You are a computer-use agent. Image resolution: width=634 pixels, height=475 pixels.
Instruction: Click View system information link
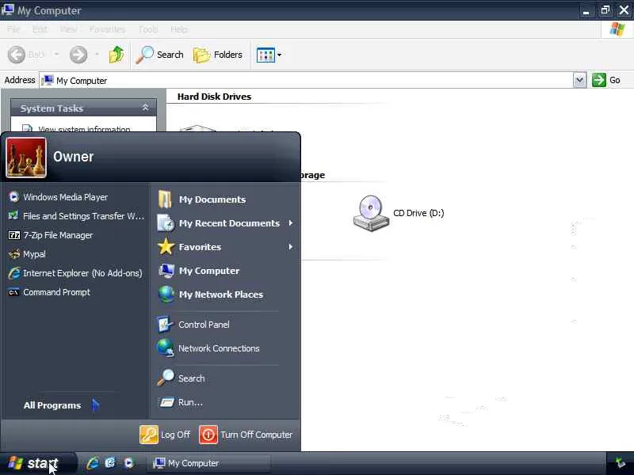[x=84, y=129]
